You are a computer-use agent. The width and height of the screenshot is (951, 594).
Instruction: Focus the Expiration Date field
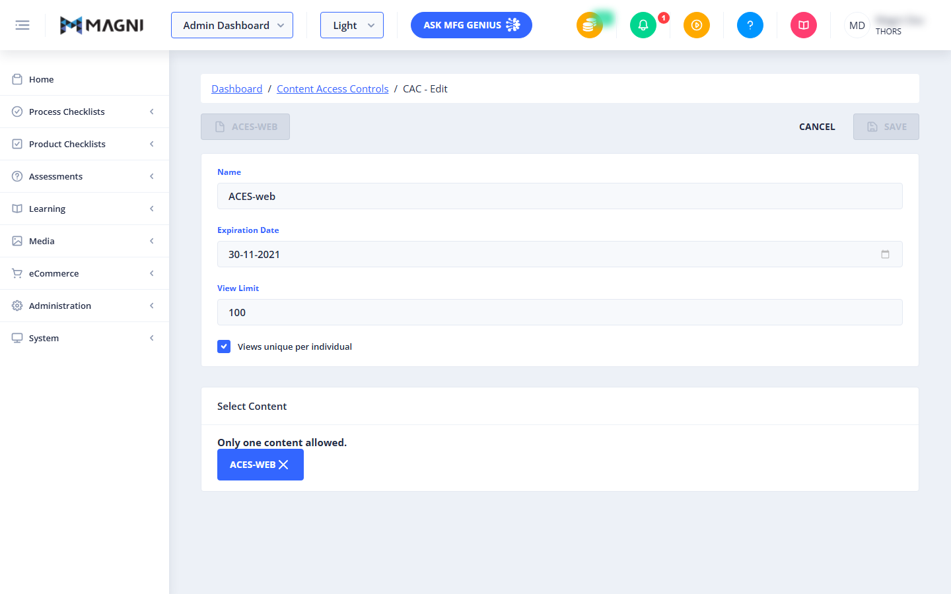[x=560, y=254]
